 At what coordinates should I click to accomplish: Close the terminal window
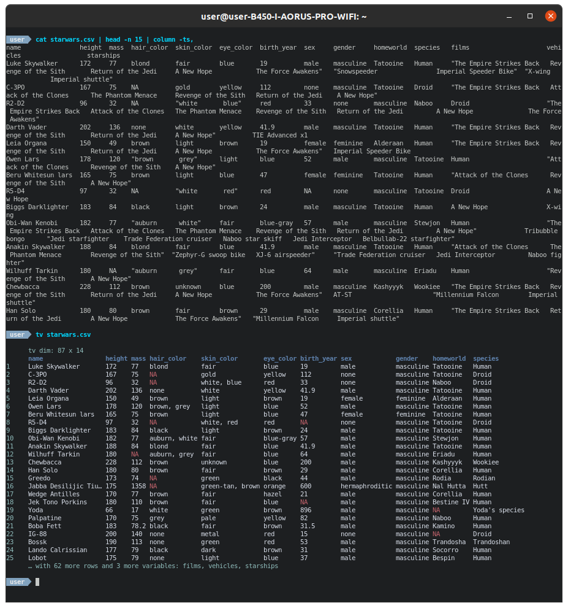coord(550,16)
